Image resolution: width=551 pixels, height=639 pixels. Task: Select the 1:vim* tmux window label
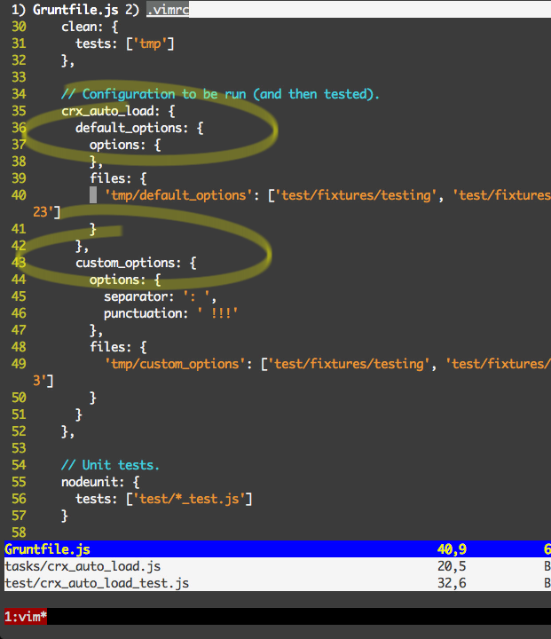coord(26,616)
